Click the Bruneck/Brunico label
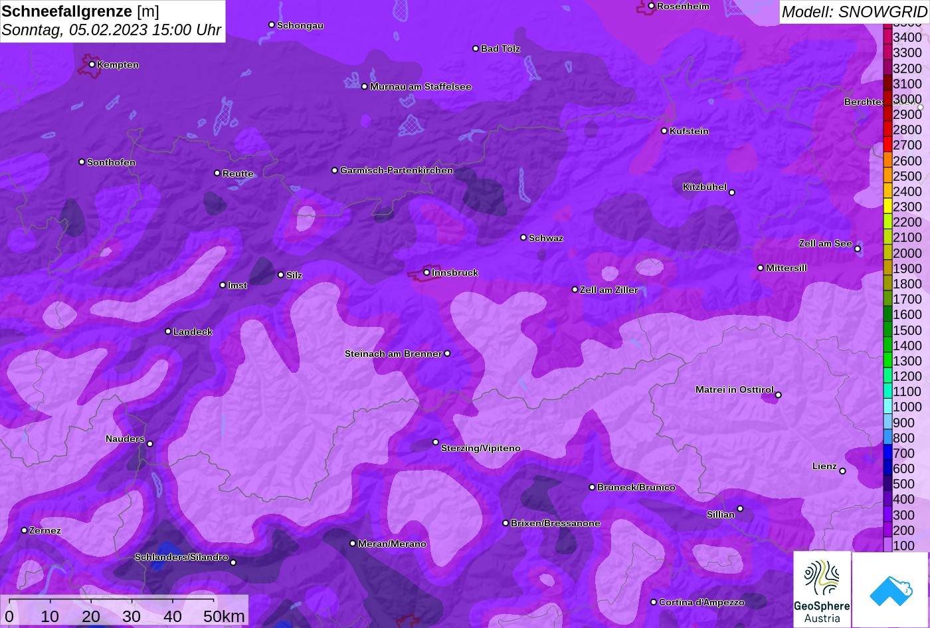930x628 pixels. click(636, 488)
